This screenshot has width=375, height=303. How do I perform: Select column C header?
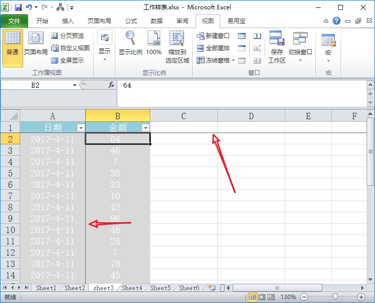(184, 116)
